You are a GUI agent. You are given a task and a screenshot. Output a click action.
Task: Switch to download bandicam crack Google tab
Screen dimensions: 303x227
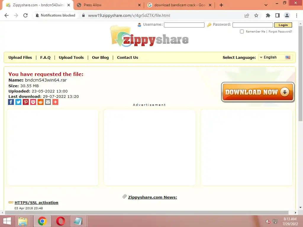(x=179, y=5)
